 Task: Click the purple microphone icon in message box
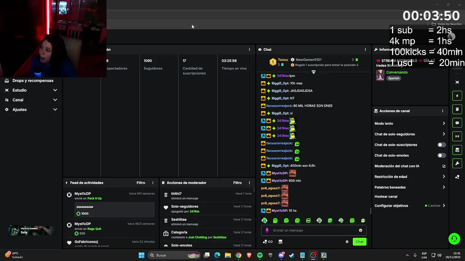[x=267, y=230]
